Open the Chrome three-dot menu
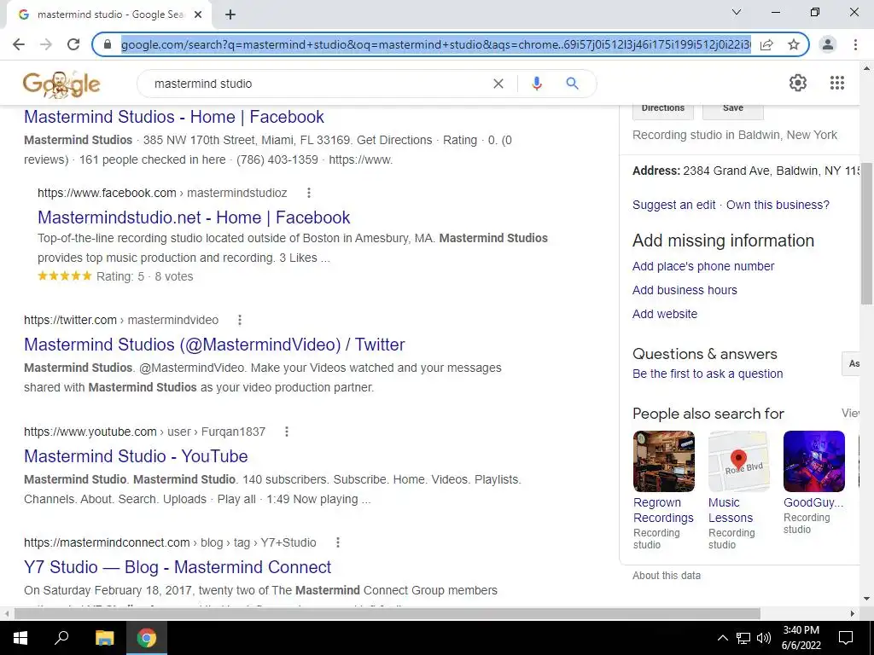The image size is (874, 655). point(855,44)
